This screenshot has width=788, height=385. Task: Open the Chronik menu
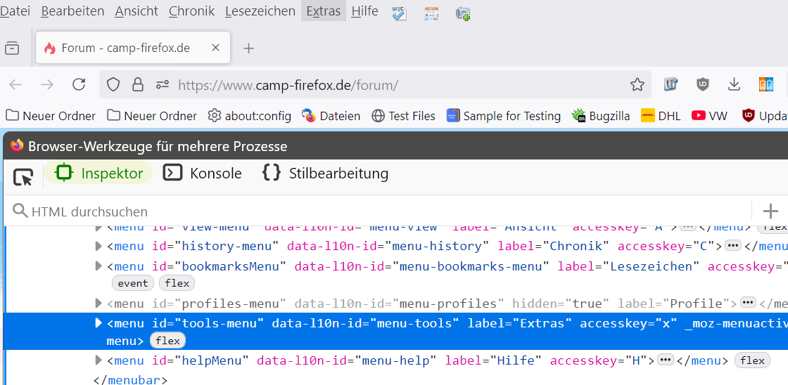pyautogui.click(x=191, y=11)
